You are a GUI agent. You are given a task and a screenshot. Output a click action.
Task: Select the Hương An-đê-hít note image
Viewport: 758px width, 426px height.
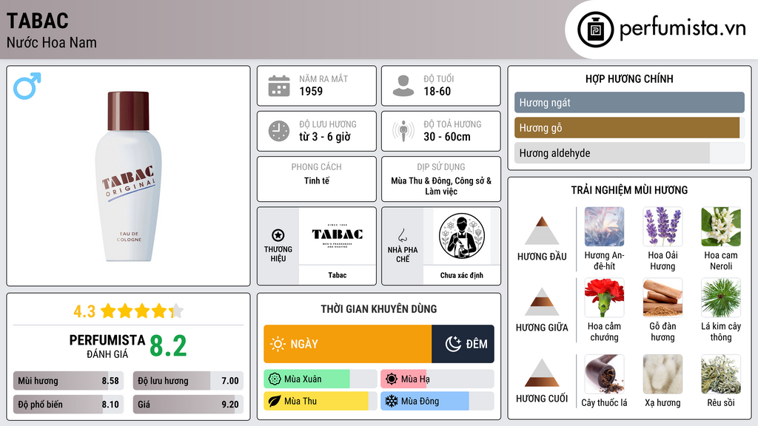tap(604, 226)
